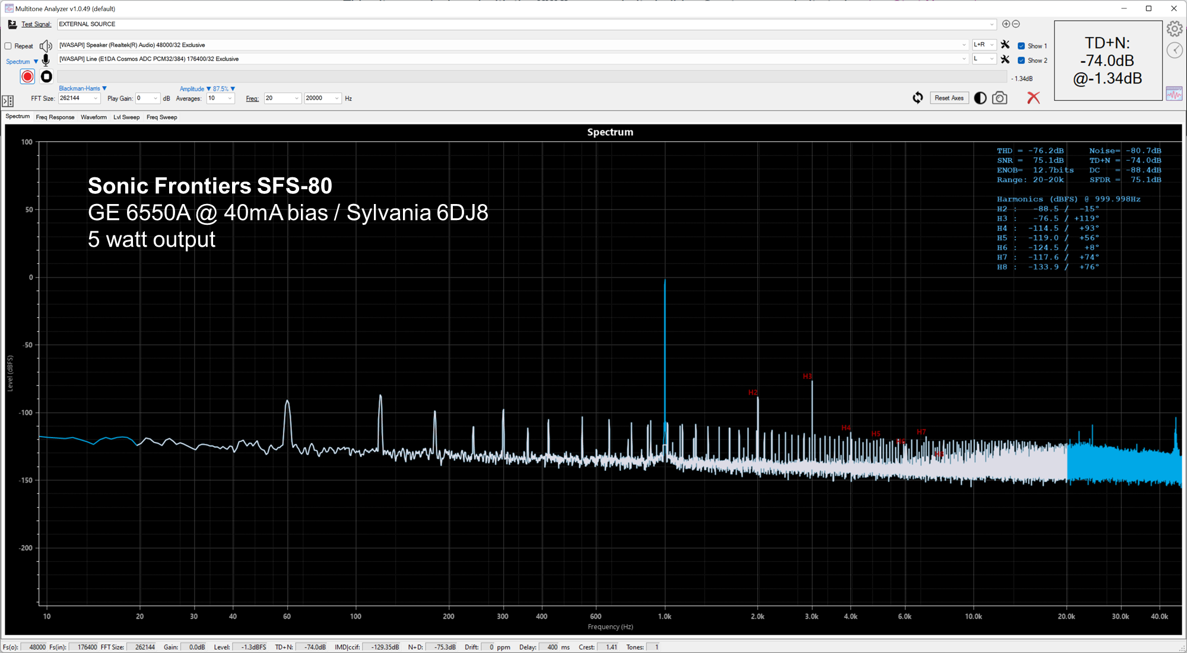Switch to the Freq Sweep tab
Viewport: 1187px width, 653px height.
[162, 117]
